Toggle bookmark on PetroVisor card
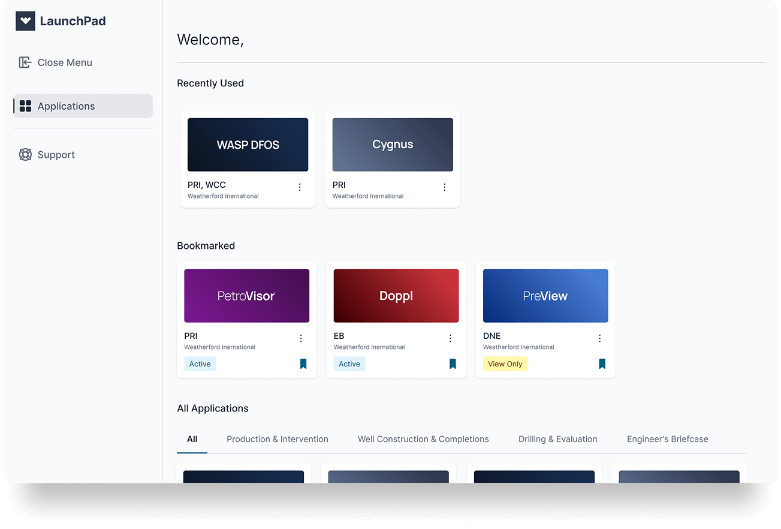Image resolution: width=781 pixels, height=529 pixels. [303, 364]
